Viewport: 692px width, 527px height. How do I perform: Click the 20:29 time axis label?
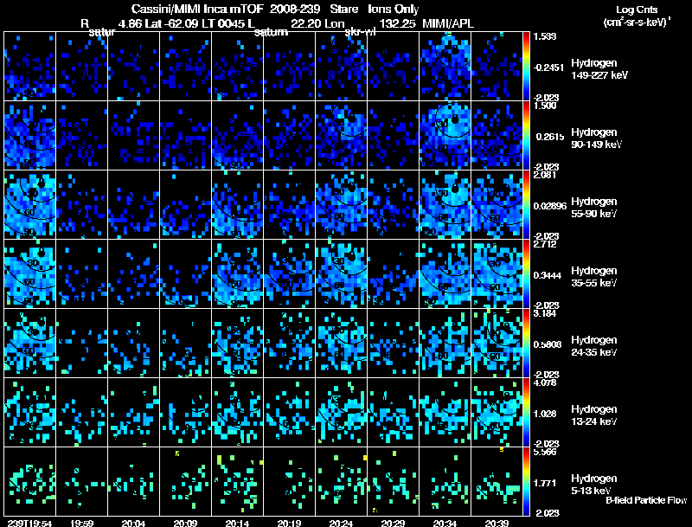(393, 523)
